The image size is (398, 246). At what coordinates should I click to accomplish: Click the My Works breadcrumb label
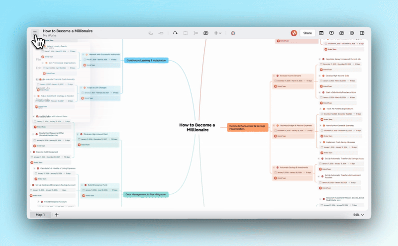tap(49, 36)
